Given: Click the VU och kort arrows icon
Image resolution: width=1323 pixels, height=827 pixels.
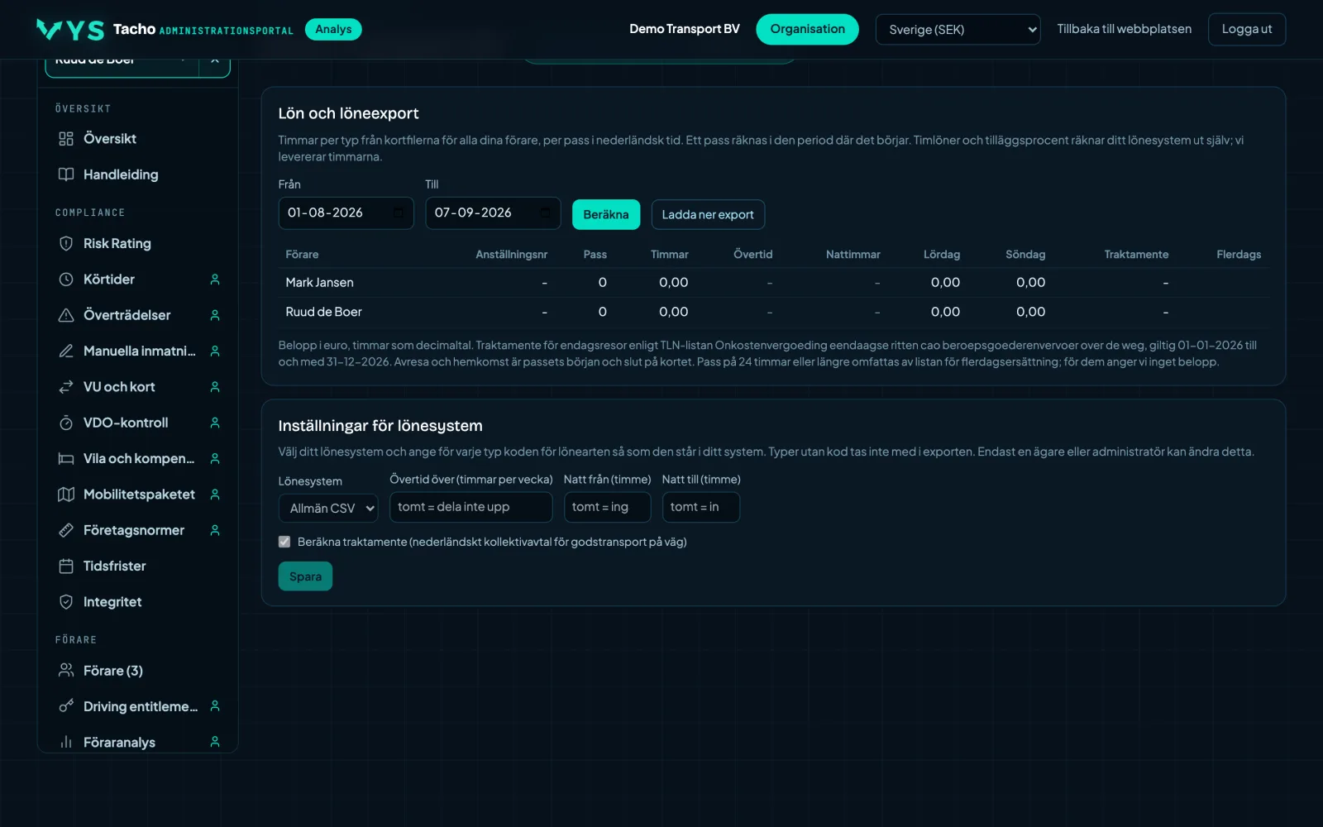Looking at the screenshot, I should click(x=66, y=387).
